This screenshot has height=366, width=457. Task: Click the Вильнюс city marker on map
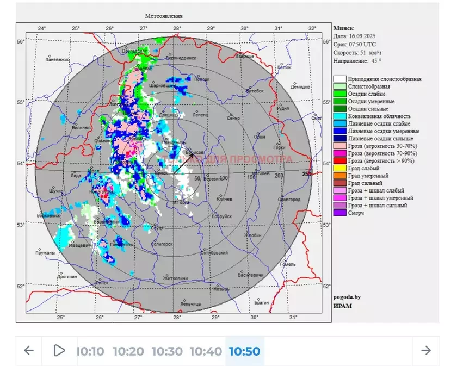point(76,124)
